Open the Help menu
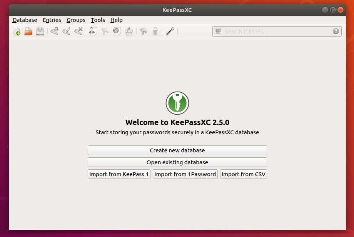The width and height of the screenshot is (354, 237). 117,20
